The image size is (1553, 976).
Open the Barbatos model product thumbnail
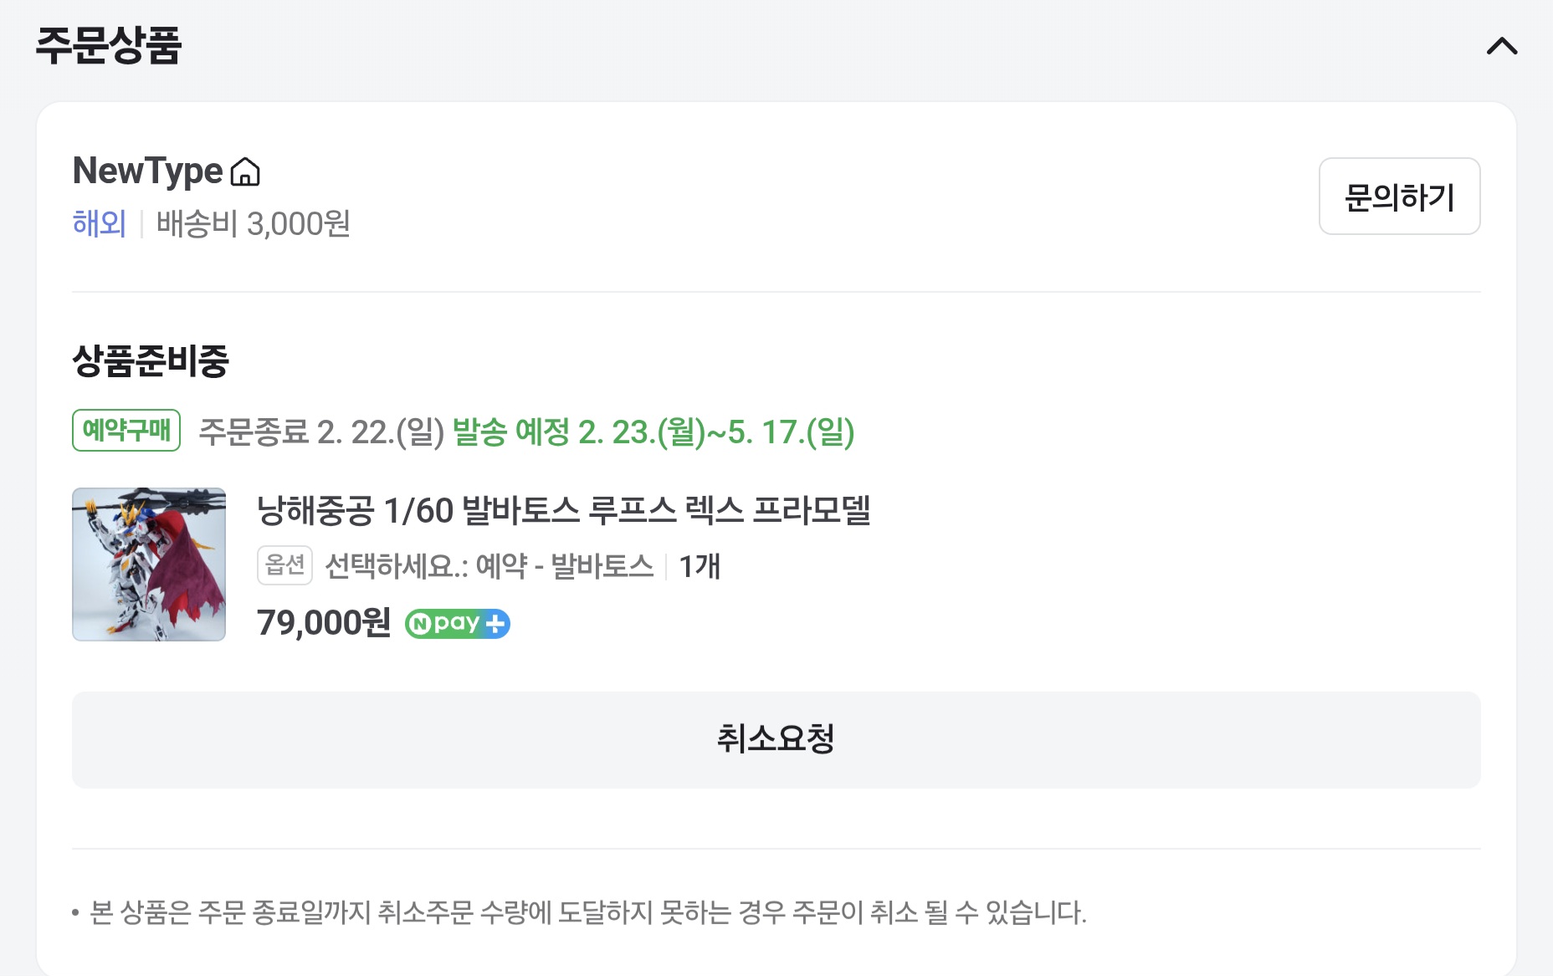click(149, 565)
